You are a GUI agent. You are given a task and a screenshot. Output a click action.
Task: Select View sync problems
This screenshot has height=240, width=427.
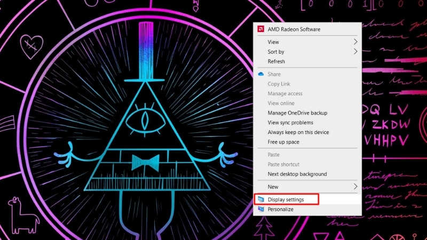[x=307, y=123]
